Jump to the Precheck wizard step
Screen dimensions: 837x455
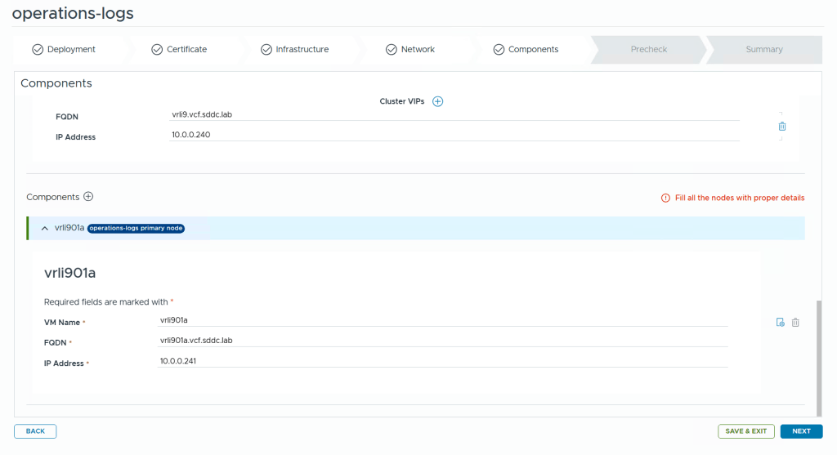pos(648,49)
